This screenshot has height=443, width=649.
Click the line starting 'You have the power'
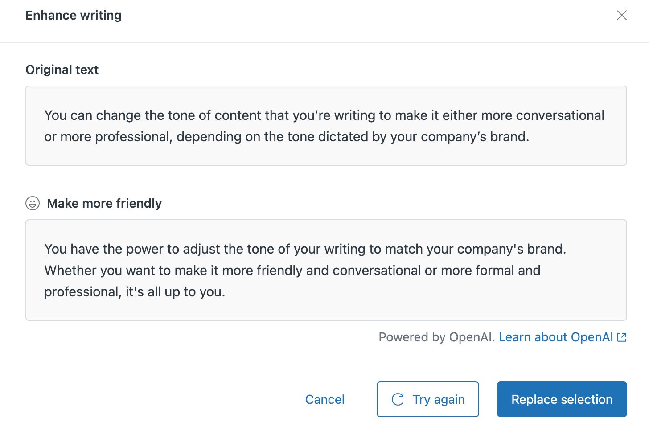pyautogui.click(x=305, y=249)
